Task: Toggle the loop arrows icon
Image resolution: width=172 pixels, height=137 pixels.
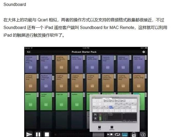Action: pyautogui.click(x=117, y=134)
